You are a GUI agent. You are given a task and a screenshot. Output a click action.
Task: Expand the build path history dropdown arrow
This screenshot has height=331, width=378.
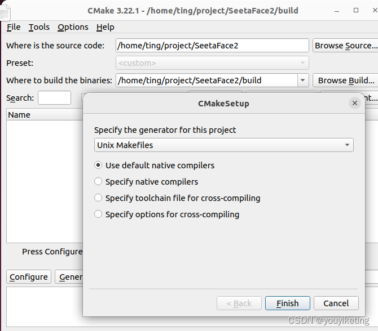point(303,80)
